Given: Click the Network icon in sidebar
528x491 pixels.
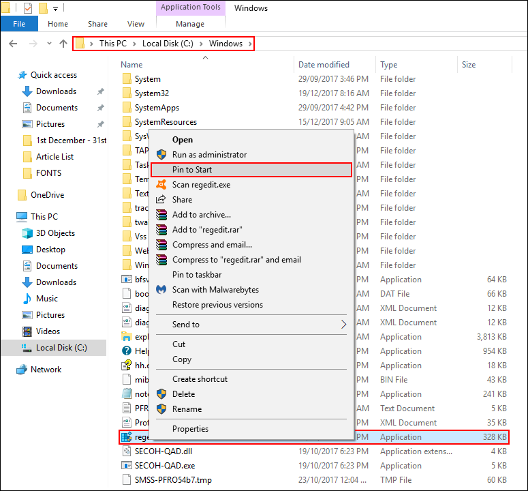Looking at the screenshot, I should [x=22, y=370].
